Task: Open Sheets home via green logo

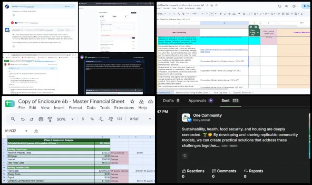Action: tap(10, 103)
